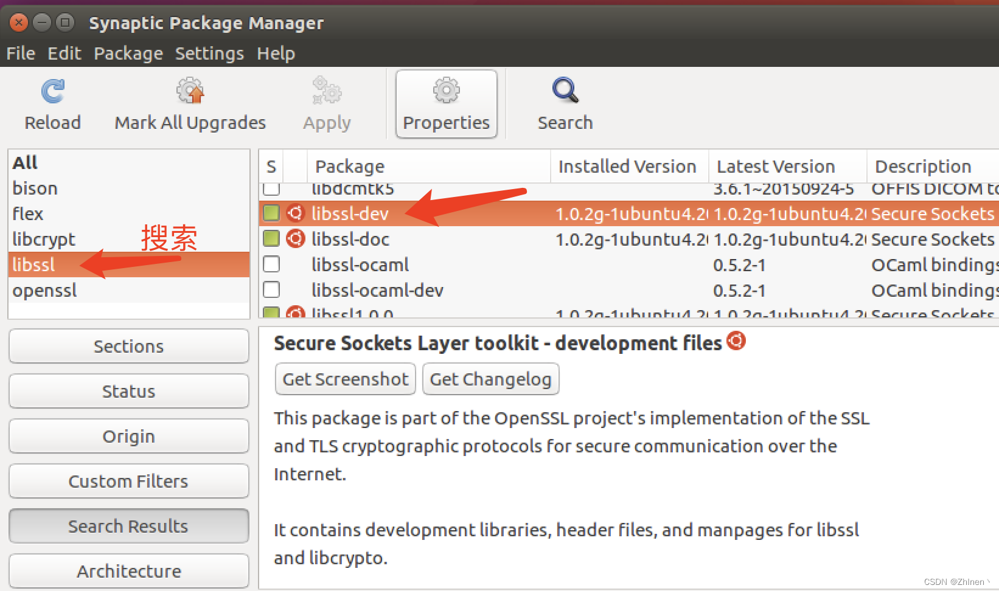The height and width of the screenshot is (591, 999).
Task: Select the libssl-ocaml package name
Action: pos(360,264)
